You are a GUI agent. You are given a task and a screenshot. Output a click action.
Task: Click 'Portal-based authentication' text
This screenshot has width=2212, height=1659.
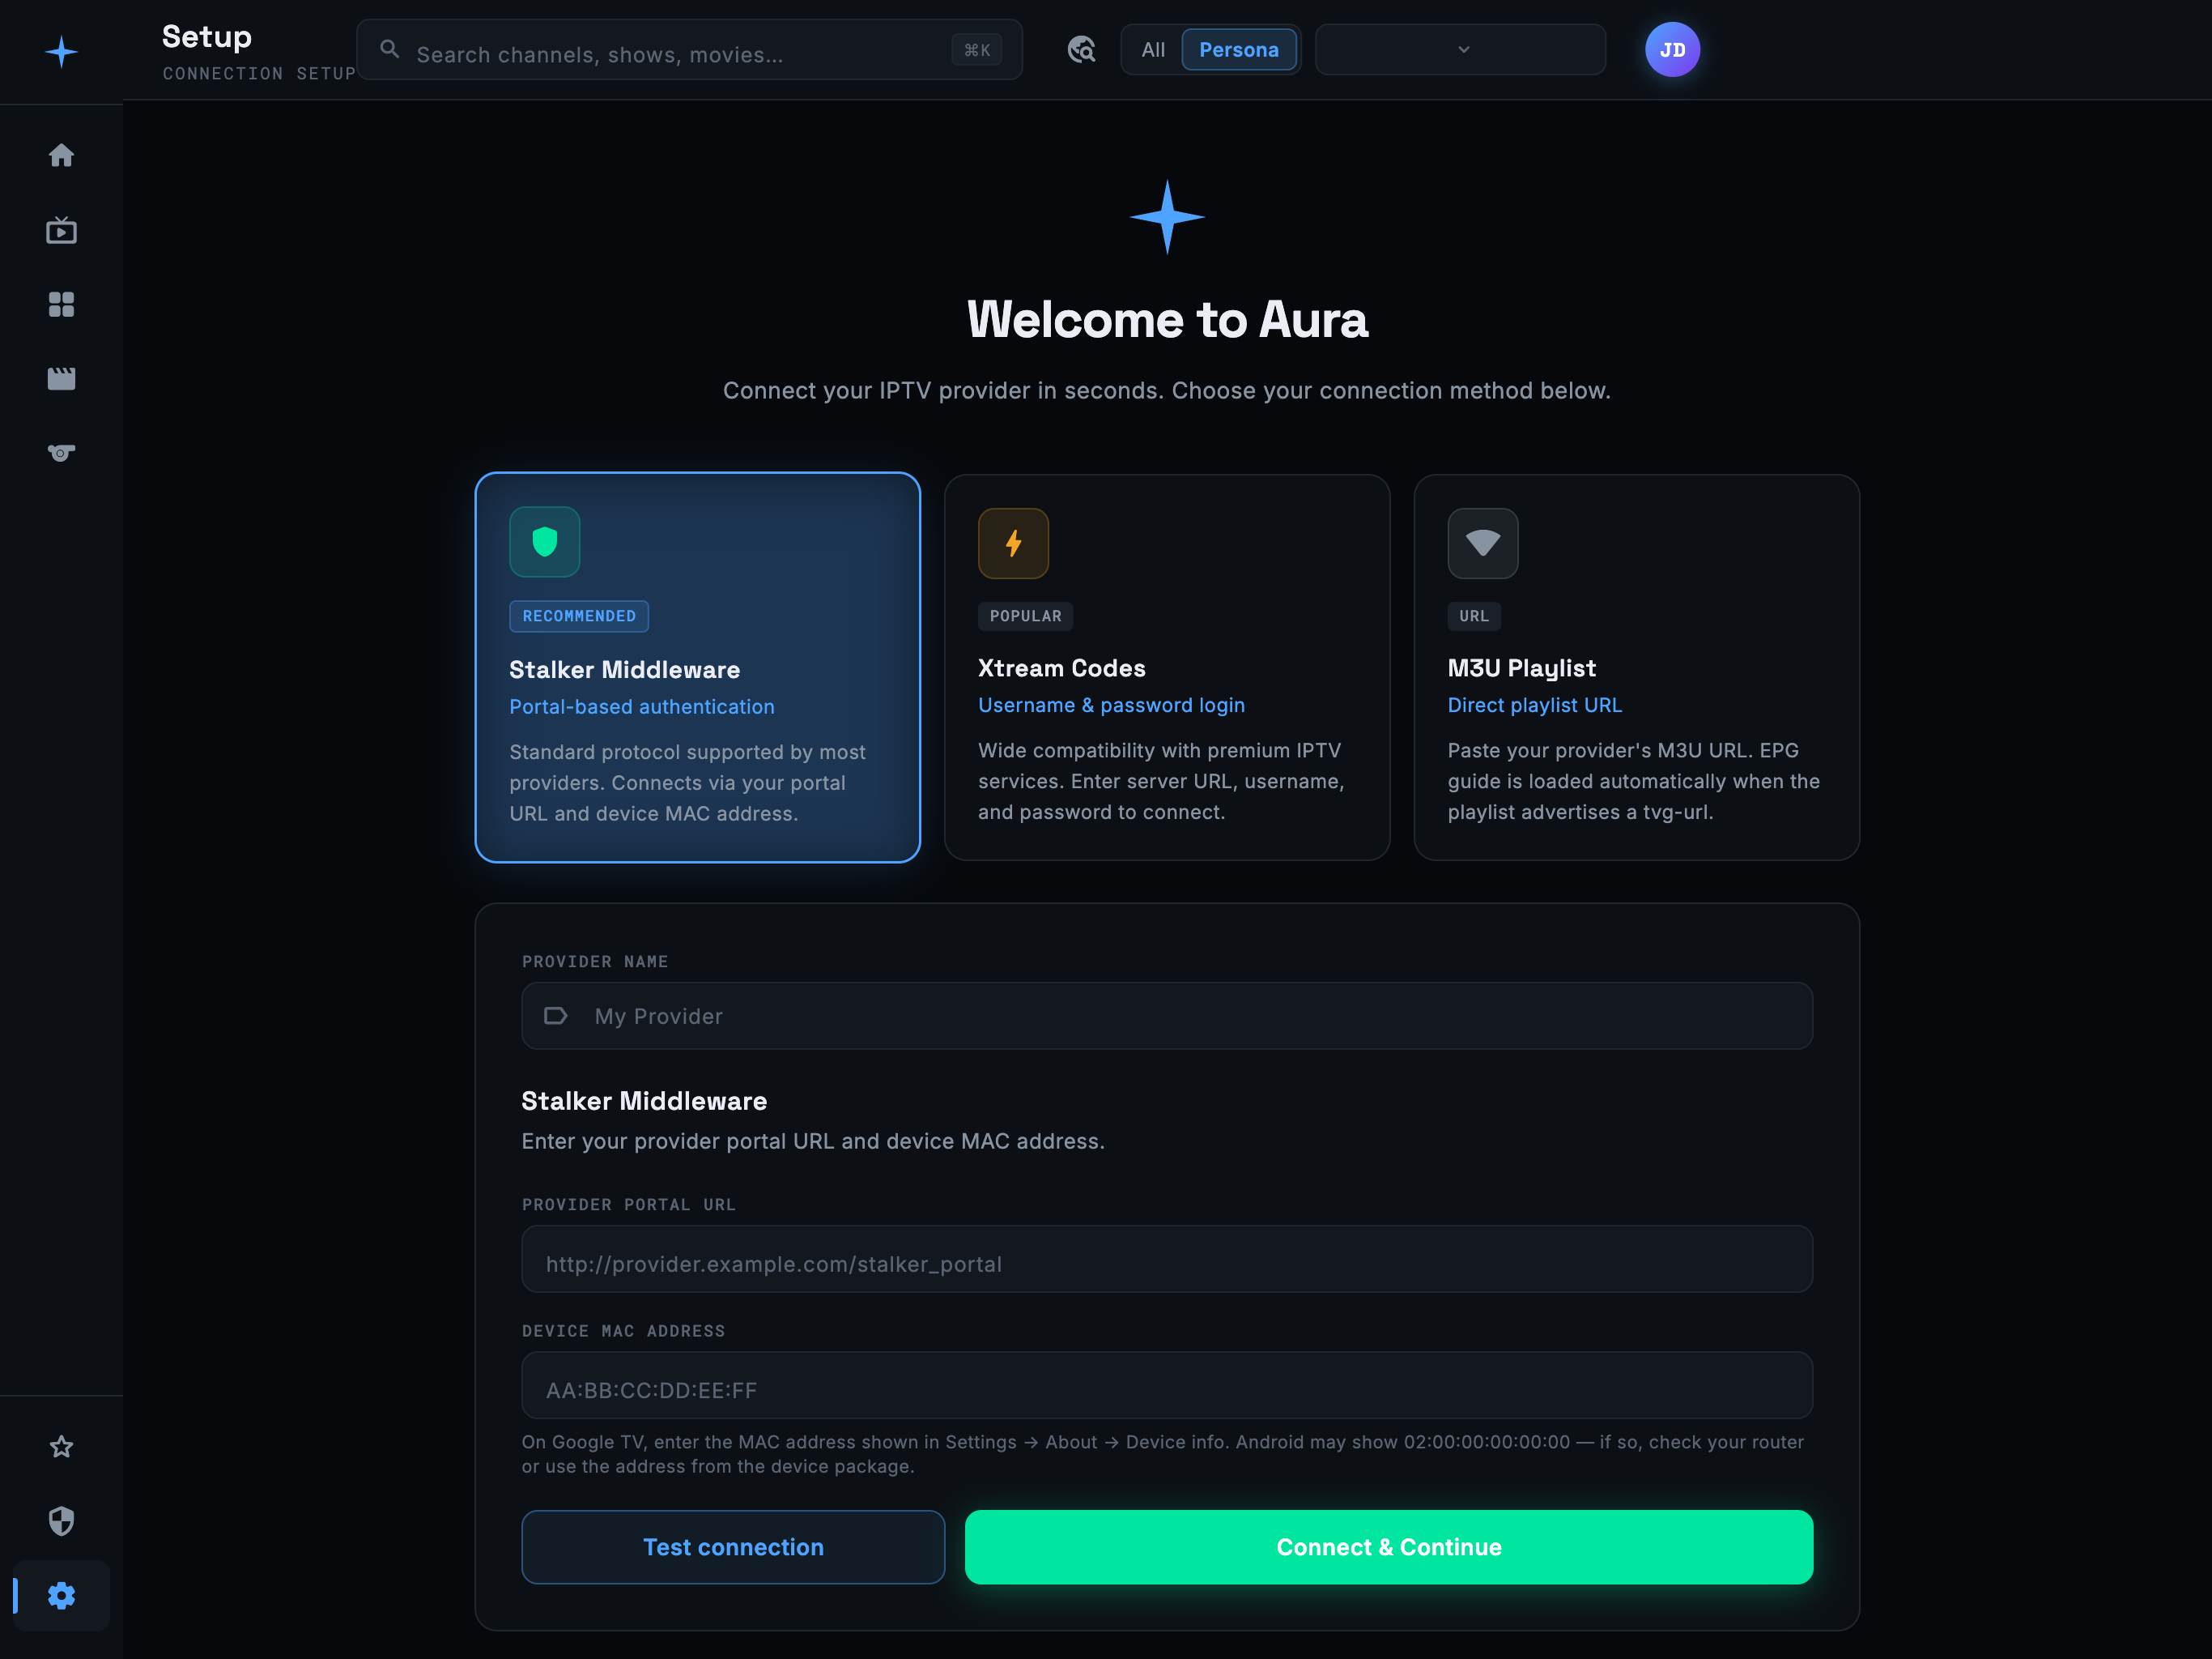pos(641,706)
